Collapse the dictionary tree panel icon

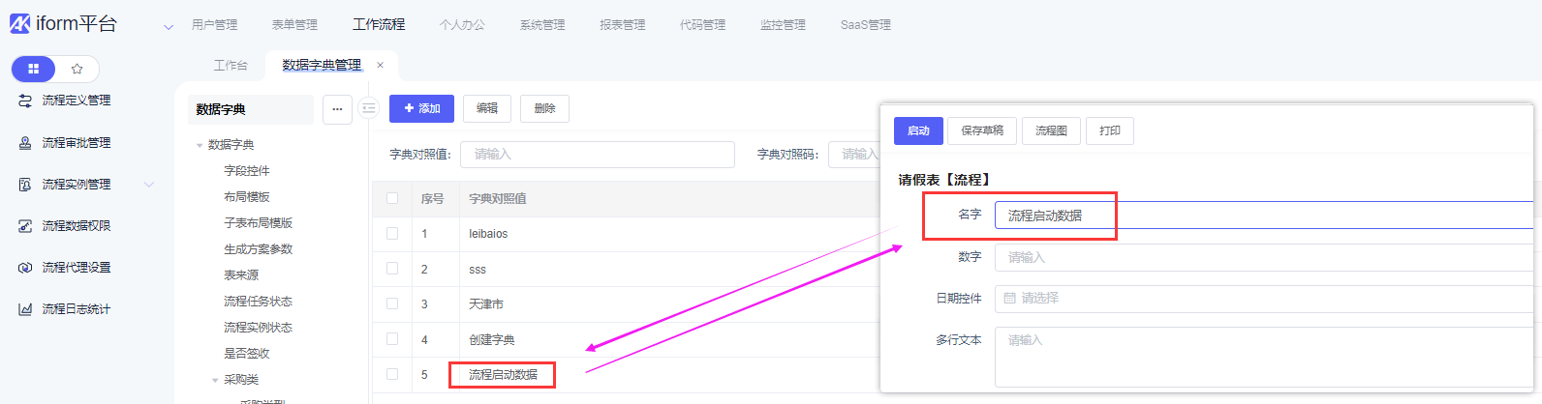(368, 109)
